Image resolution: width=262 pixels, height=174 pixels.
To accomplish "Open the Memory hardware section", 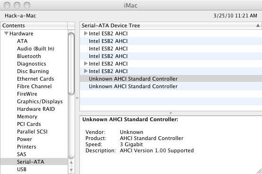I will (27, 116).
